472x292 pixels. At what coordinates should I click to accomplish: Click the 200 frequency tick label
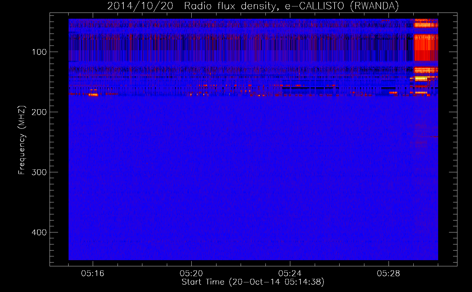(39, 112)
